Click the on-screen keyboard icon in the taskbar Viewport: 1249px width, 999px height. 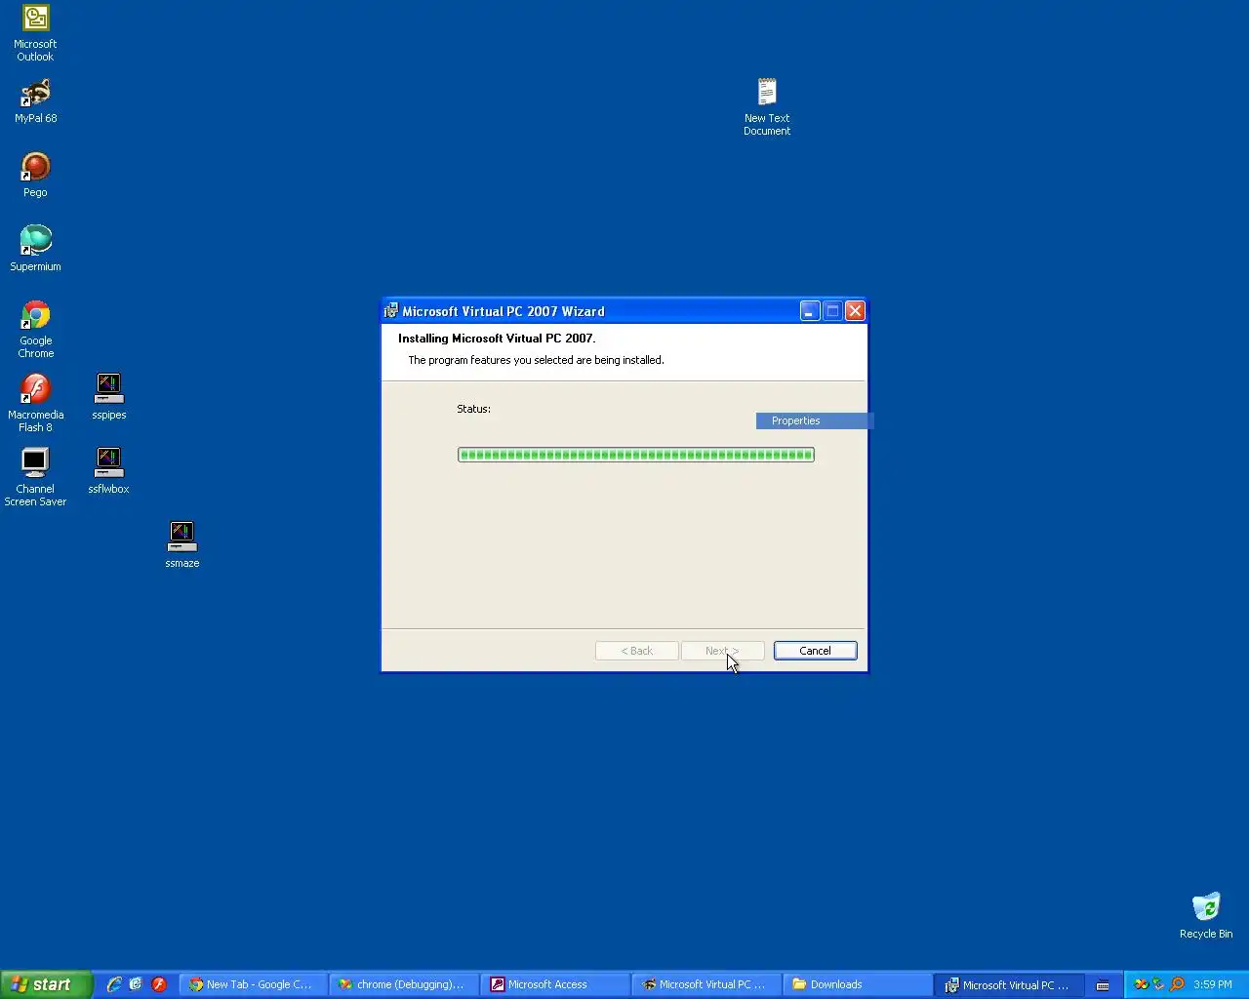coord(1103,985)
